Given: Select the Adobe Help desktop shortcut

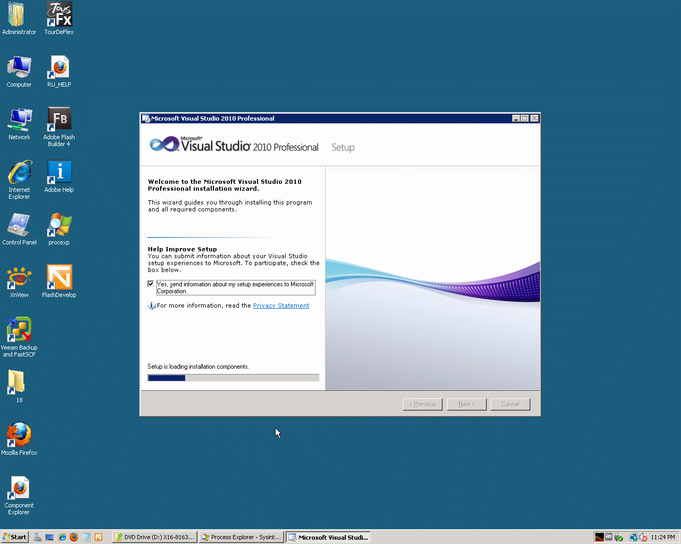Looking at the screenshot, I should pos(59,176).
